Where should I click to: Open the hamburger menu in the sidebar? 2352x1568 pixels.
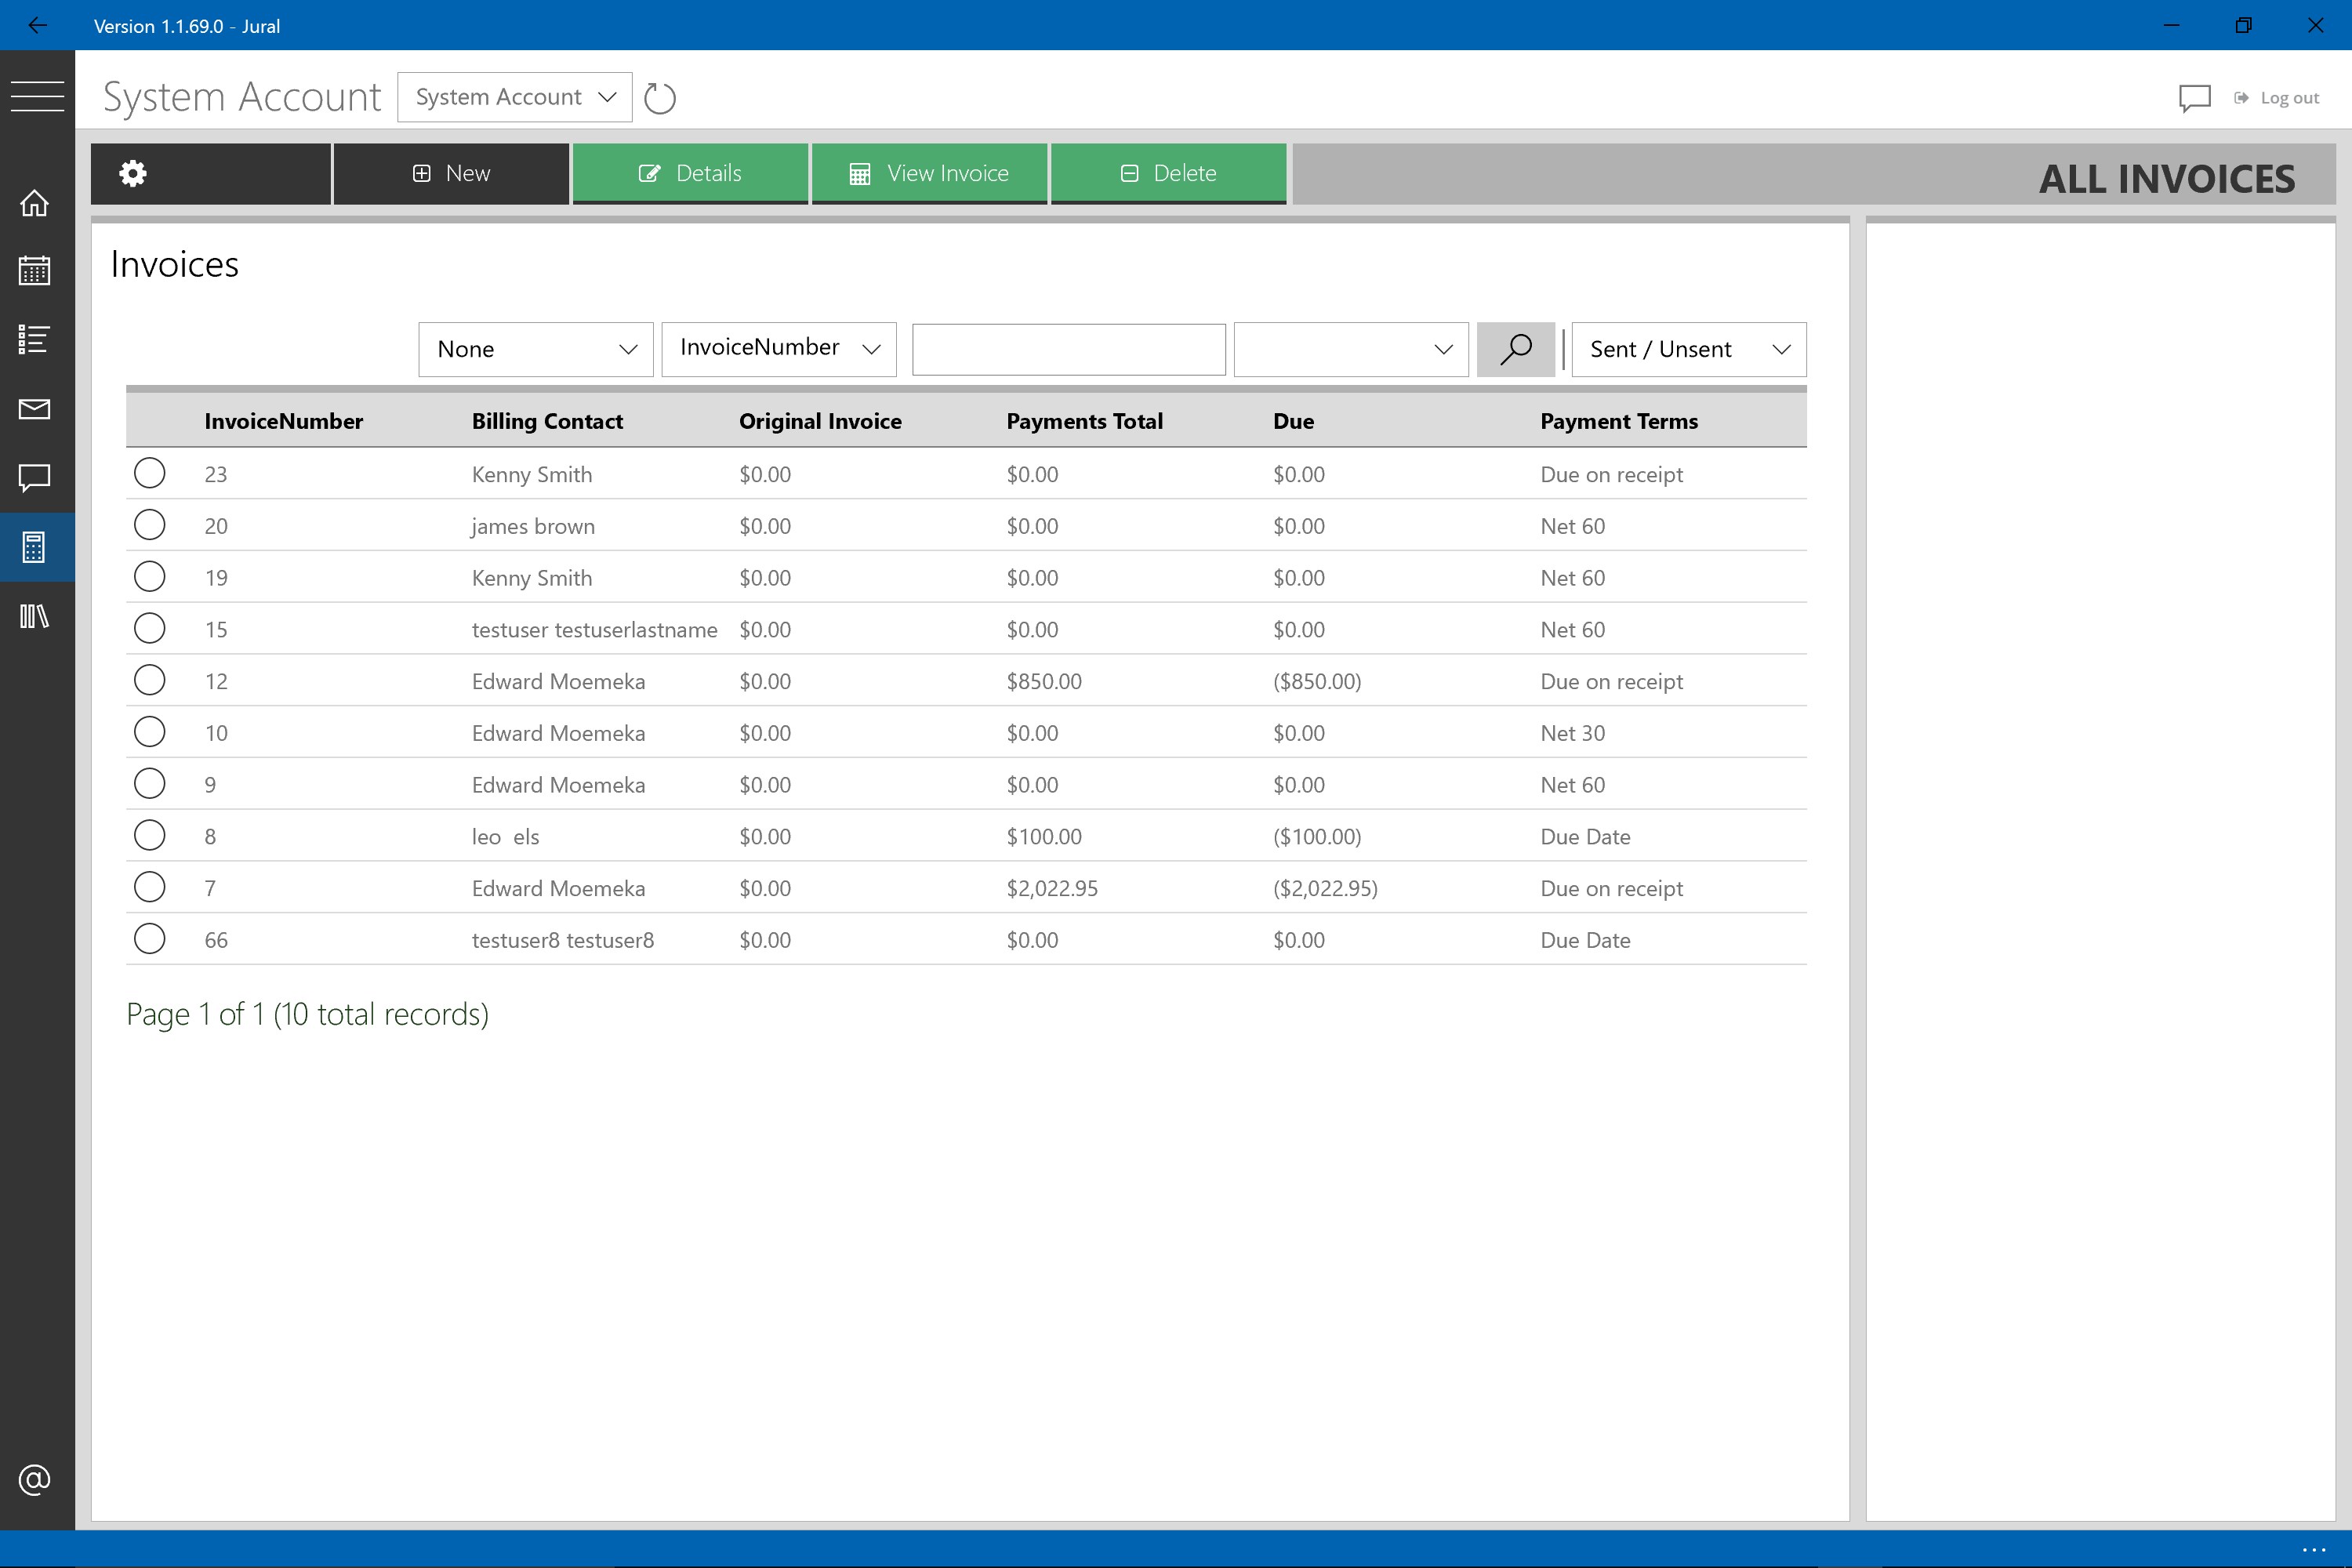click(37, 96)
